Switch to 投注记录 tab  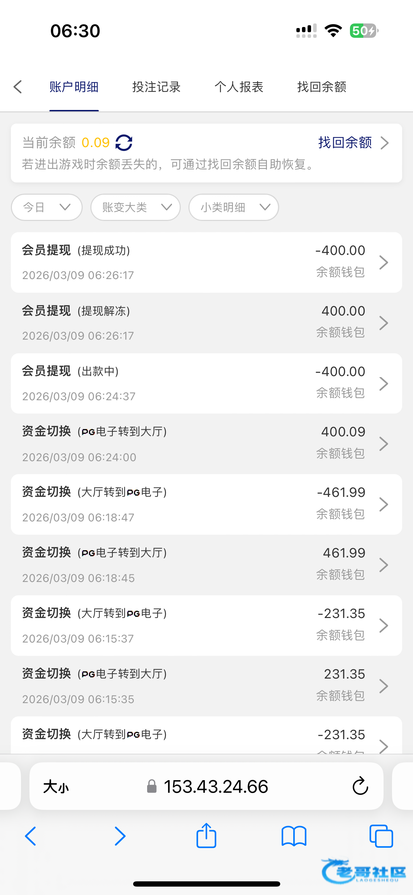[x=156, y=87]
